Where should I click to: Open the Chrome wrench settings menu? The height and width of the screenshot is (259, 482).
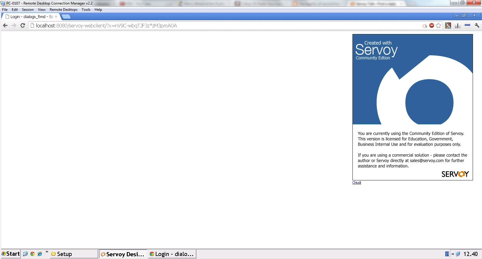pyautogui.click(x=477, y=26)
